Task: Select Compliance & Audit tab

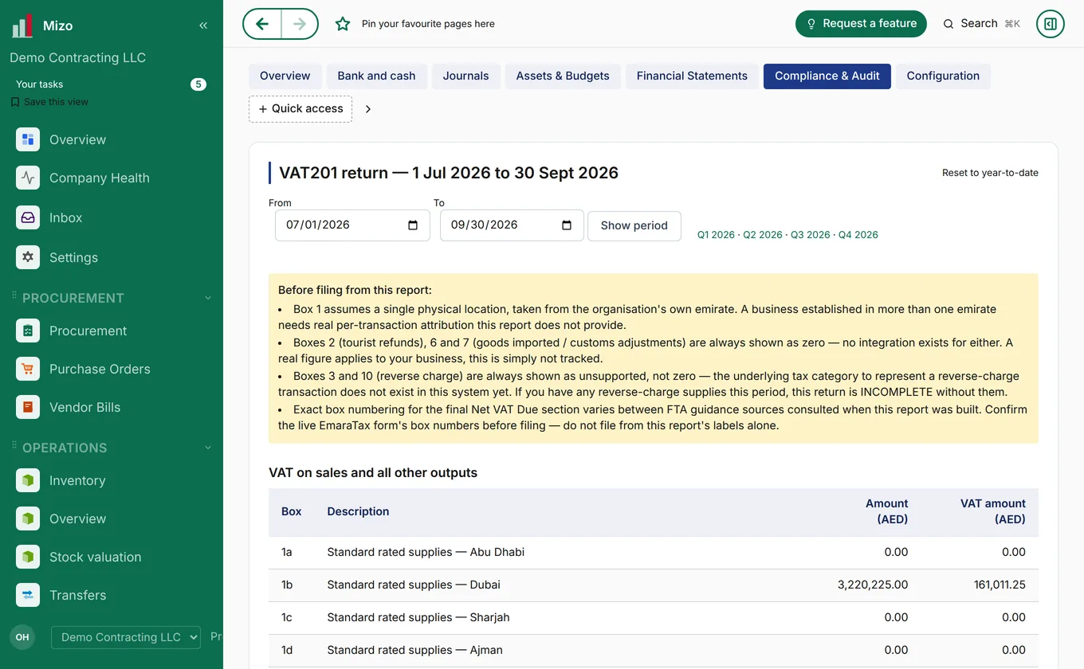Action: [x=827, y=76]
